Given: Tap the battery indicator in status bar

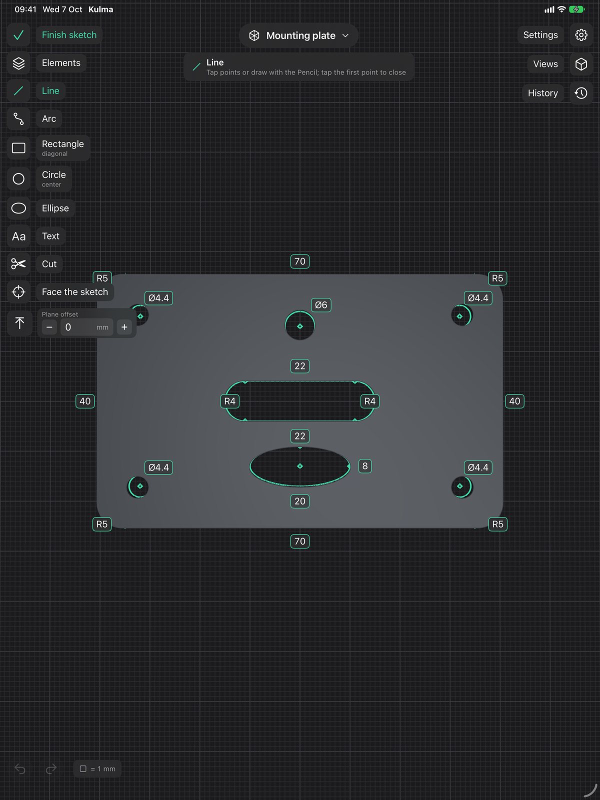Looking at the screenshot, I should (x=576, y=9).
